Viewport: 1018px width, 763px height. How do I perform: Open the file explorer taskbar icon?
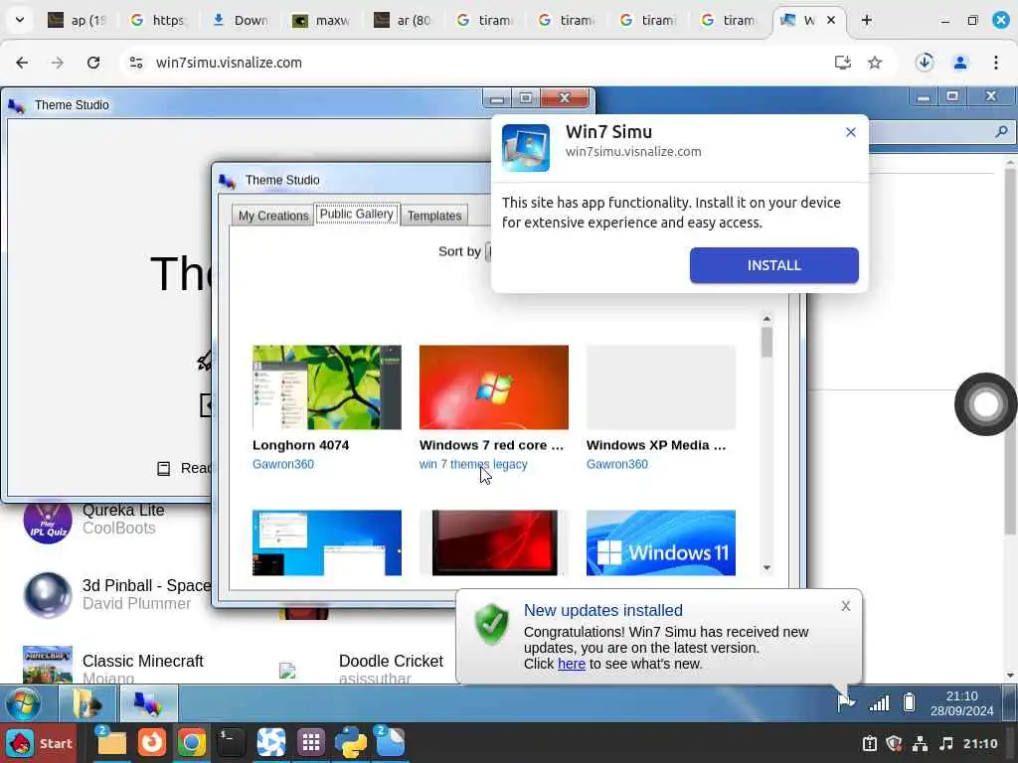86,703
